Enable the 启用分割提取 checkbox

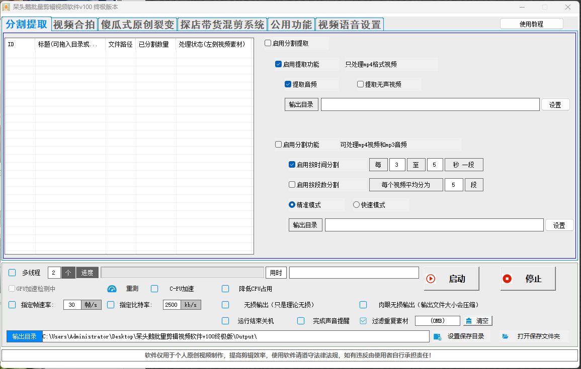[x=268, y=43]
